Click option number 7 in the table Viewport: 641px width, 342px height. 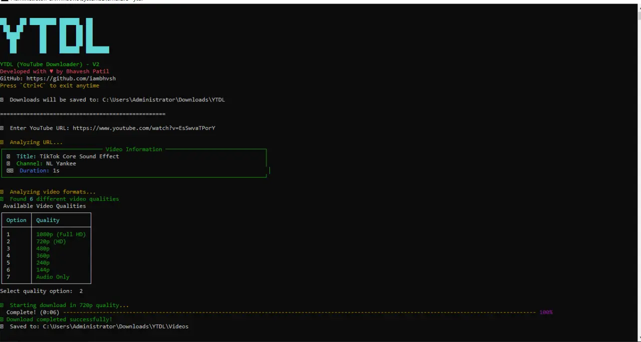(x=8, y=277)
